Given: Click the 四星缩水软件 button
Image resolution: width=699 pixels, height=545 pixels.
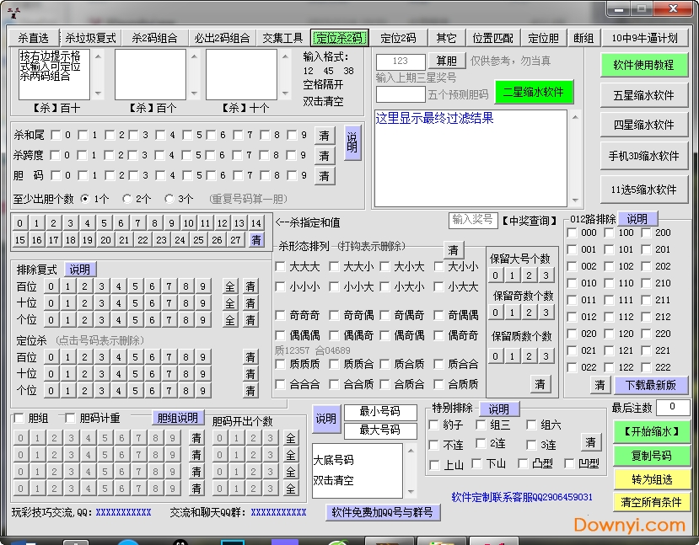Looking at the screenshot, I should coord(643,125).
